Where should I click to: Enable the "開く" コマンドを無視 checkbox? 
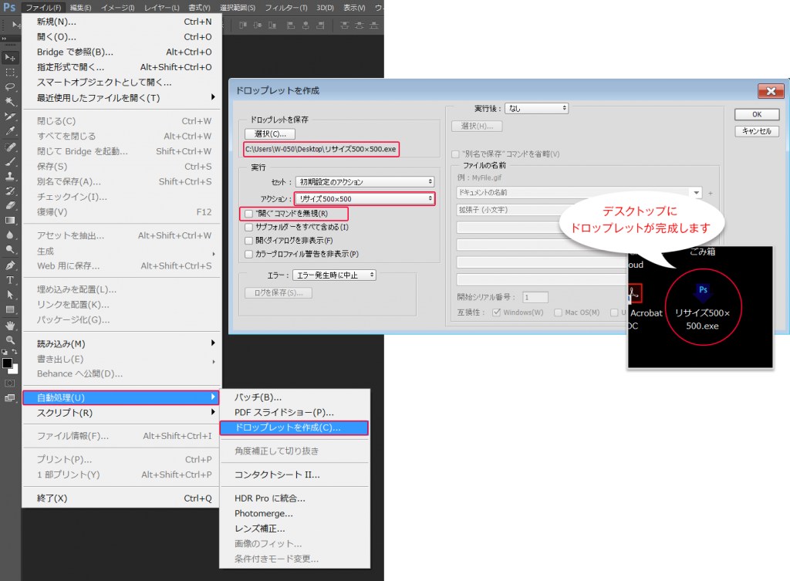click(x=249, y=214)
